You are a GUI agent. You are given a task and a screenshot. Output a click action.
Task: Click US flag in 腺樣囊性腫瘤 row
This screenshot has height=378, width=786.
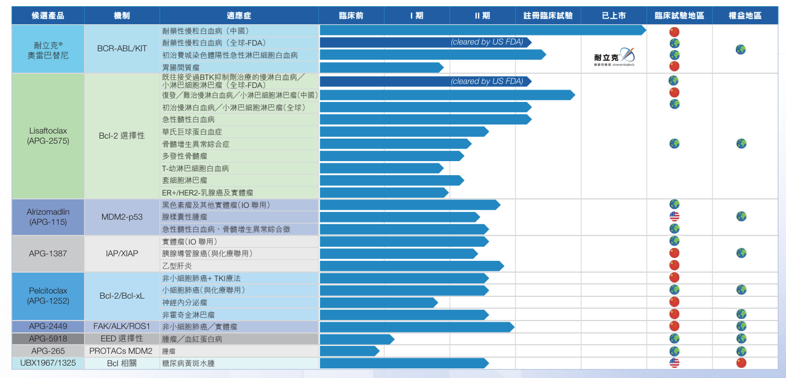click(674, 216)
